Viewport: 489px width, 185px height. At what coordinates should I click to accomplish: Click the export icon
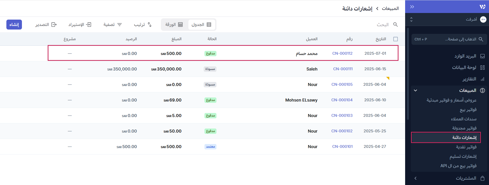[x=54, y=24]
